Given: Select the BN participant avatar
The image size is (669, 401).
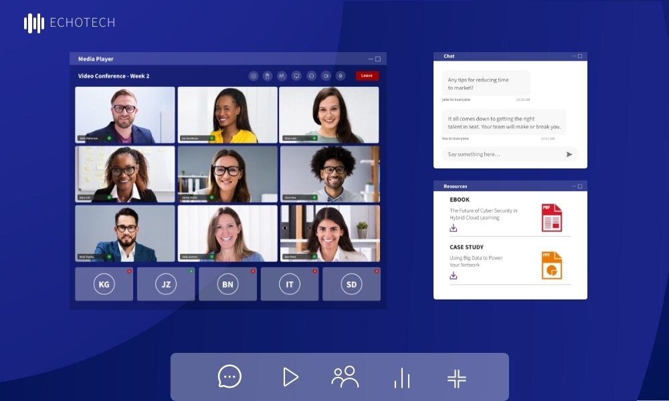Looking at the screenshot, I should pos(228,284).
